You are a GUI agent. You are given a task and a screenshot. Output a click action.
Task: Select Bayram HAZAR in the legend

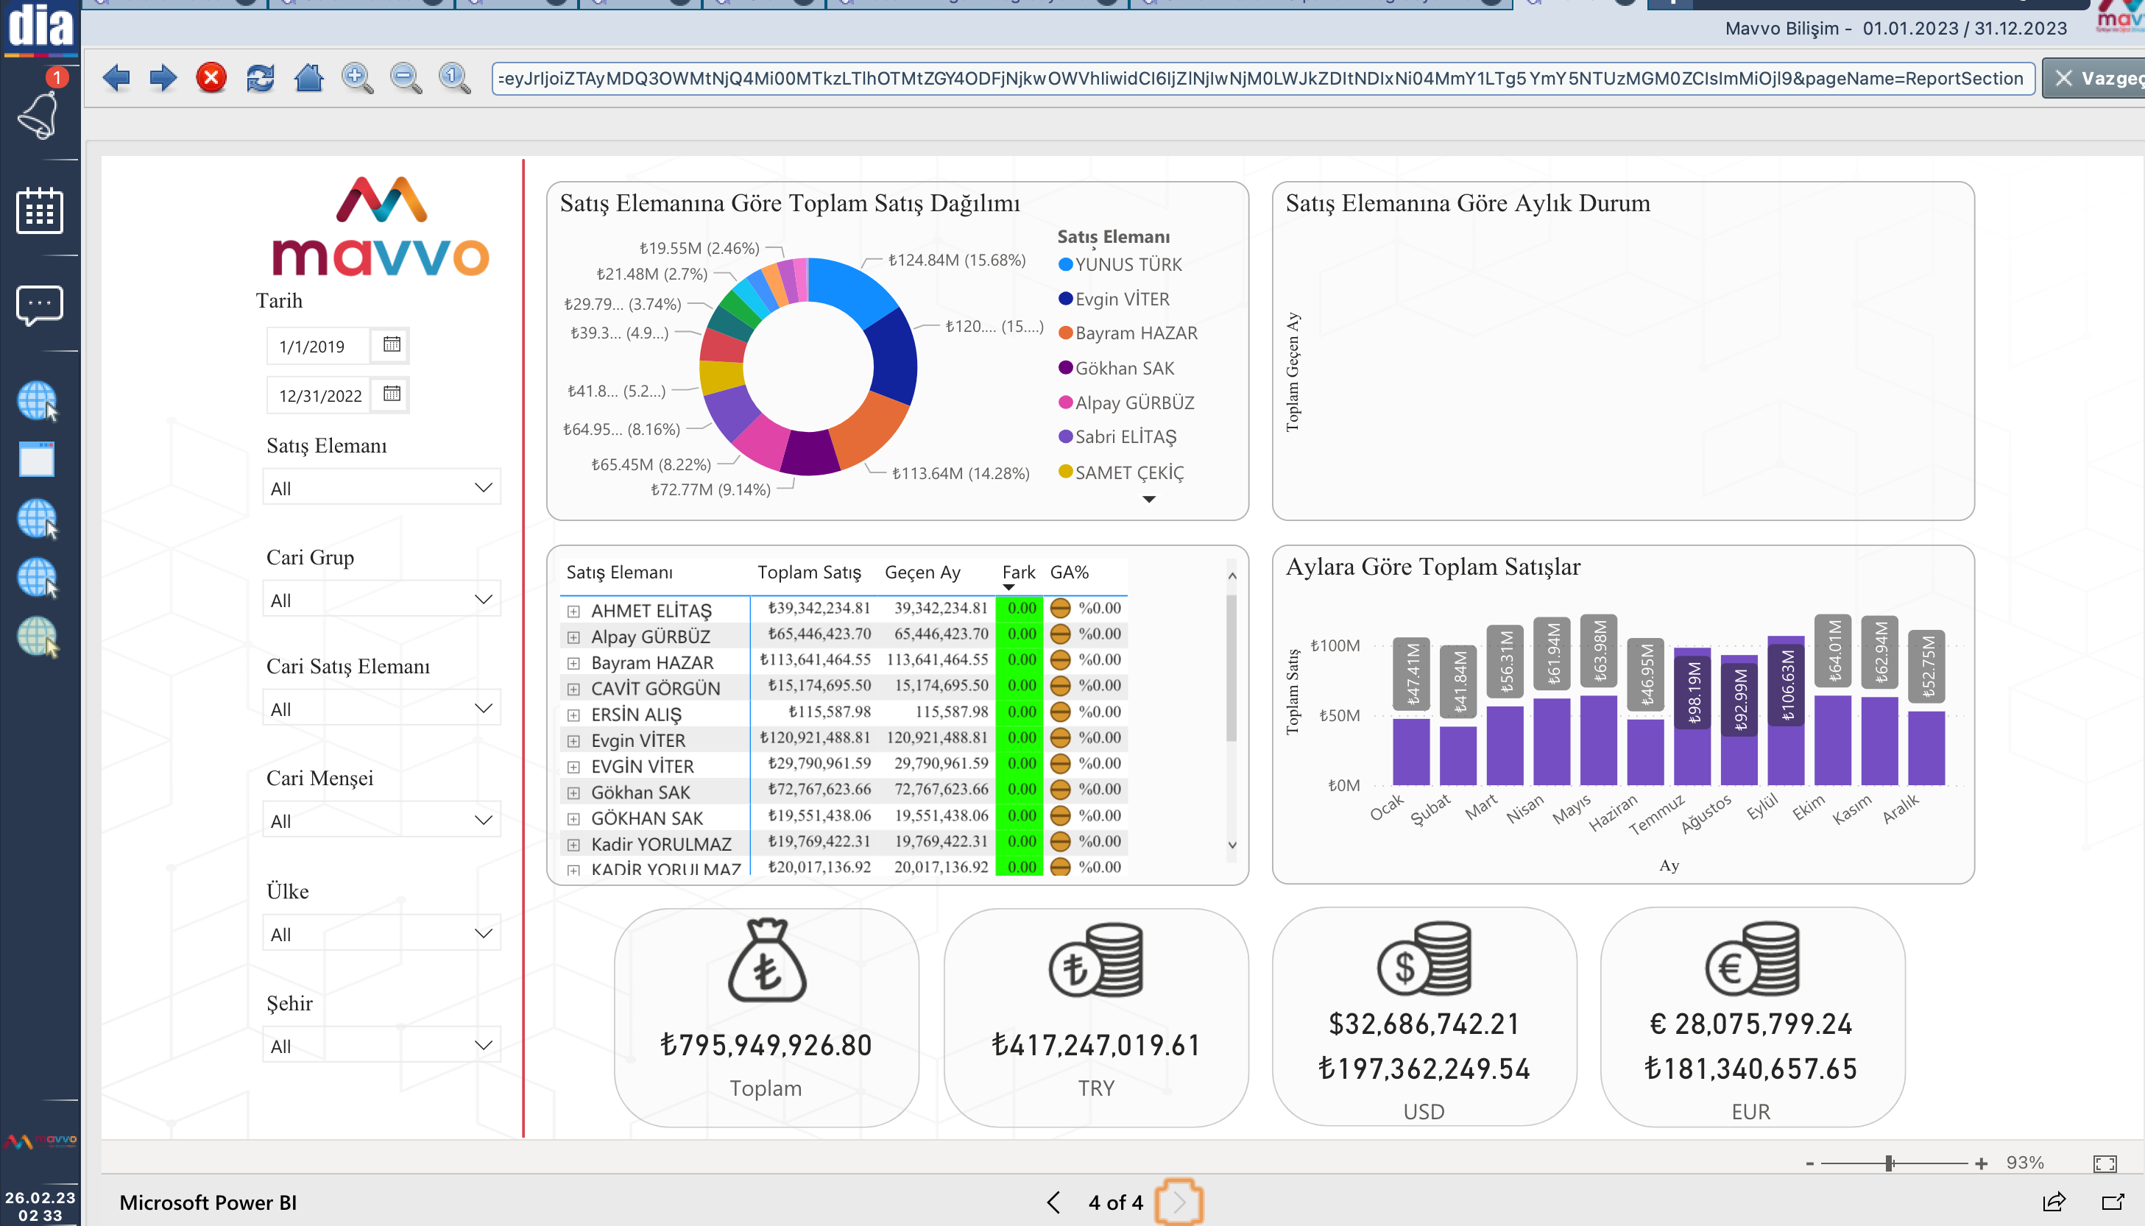1128,333
